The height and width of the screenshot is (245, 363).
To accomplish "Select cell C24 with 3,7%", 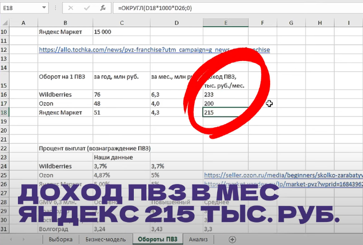I will click(x=121, y=166).
